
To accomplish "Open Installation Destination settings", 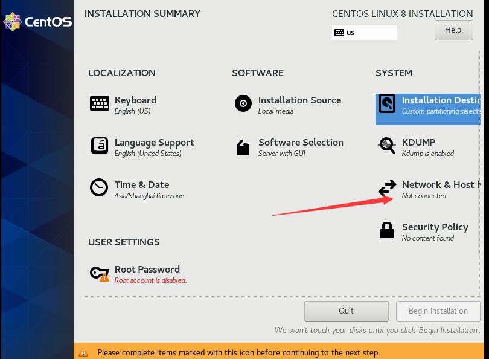I will [x=428, y=109].
